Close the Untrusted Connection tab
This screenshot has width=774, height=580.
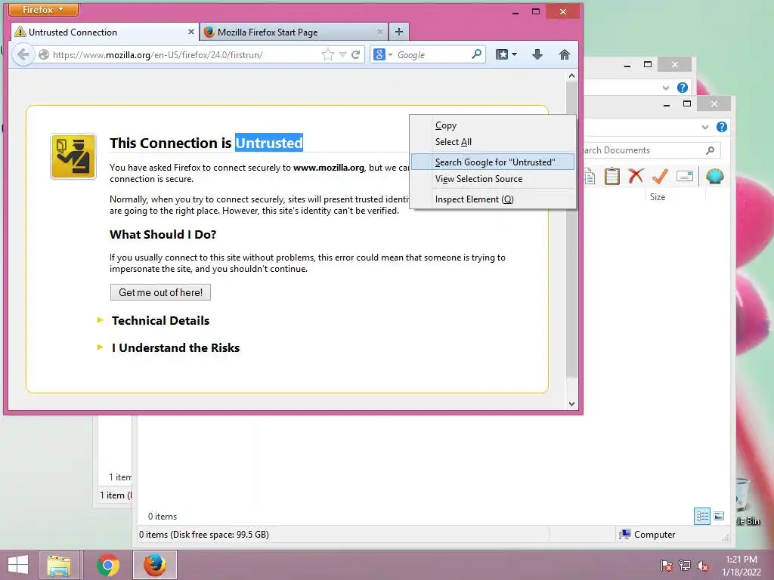[x=191, y=32]
